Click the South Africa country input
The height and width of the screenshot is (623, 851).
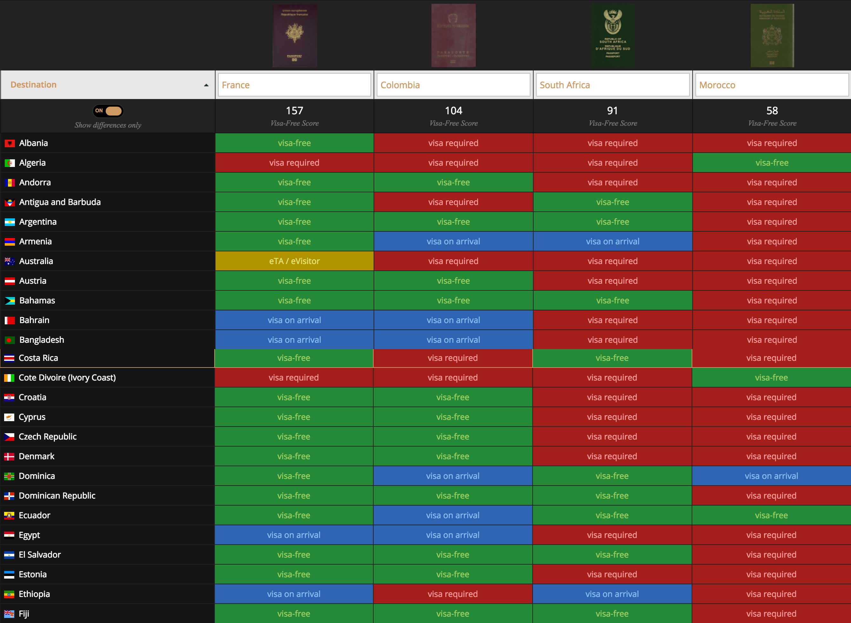point(612,85)
